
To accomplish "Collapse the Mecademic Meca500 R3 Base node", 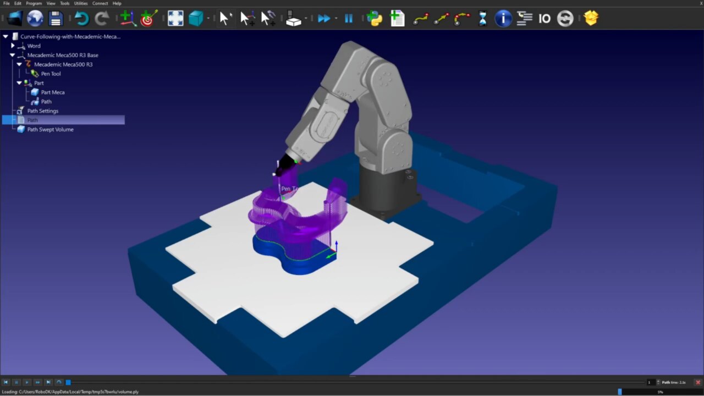I will [12, 55].
